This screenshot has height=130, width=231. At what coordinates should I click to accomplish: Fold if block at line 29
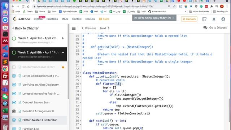click(80, 95)
